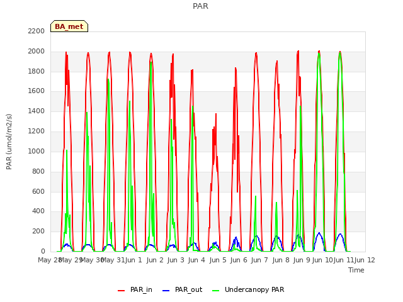Click the BA_met annotation label
The height and width of the screenshot is (302, 403).
[x=69, y=26]
